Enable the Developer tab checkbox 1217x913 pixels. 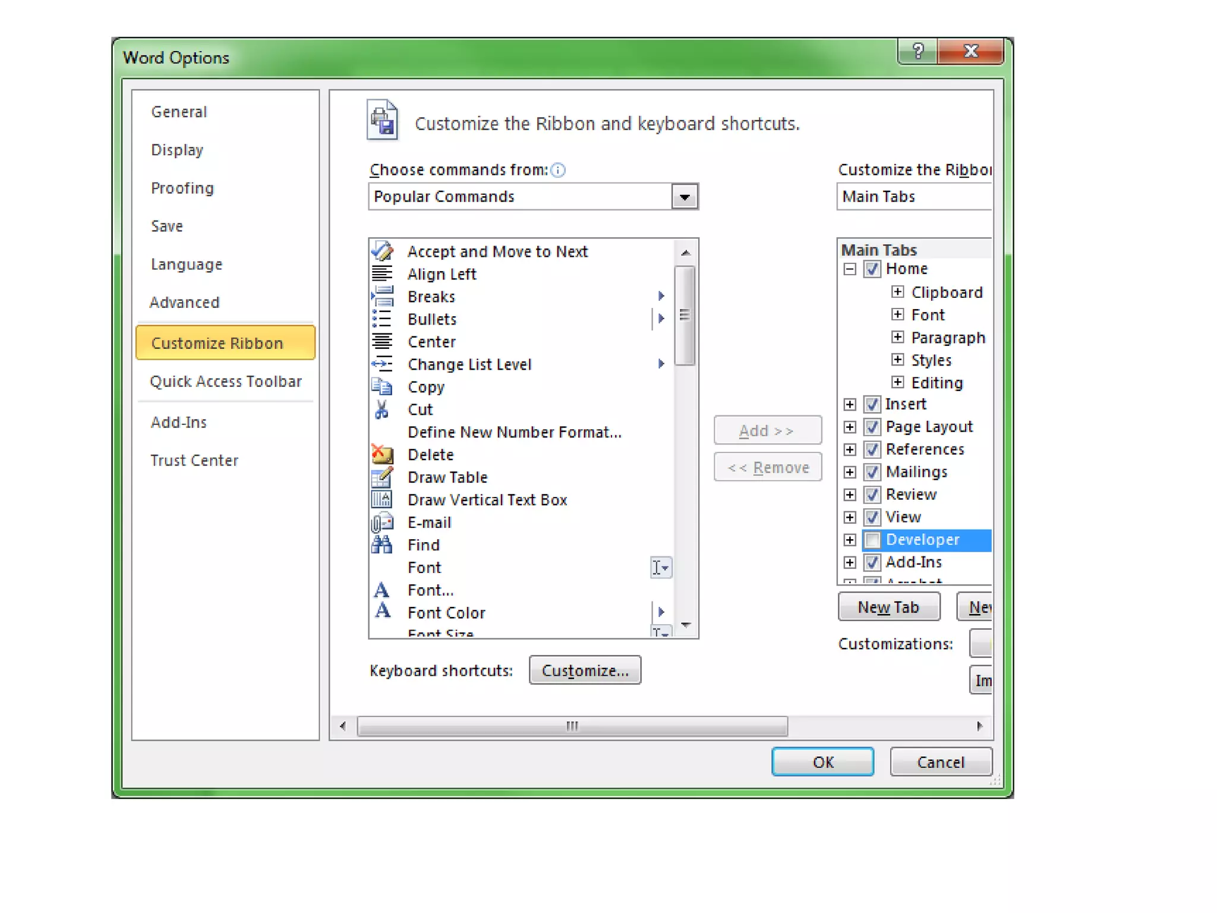[x=872, y=540]
